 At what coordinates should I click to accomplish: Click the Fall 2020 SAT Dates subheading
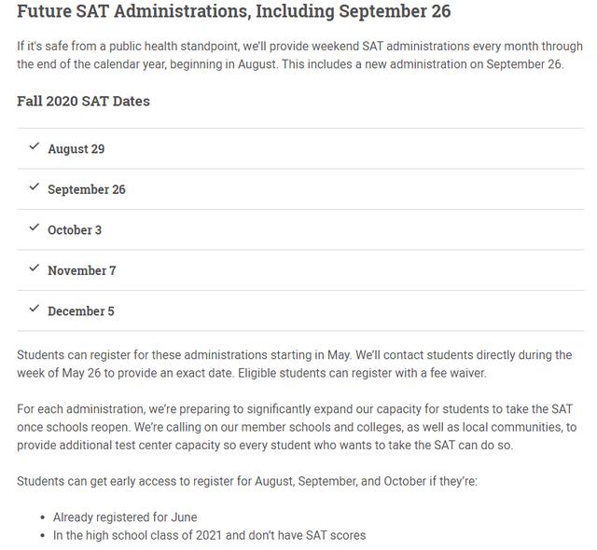coord(83,101)
